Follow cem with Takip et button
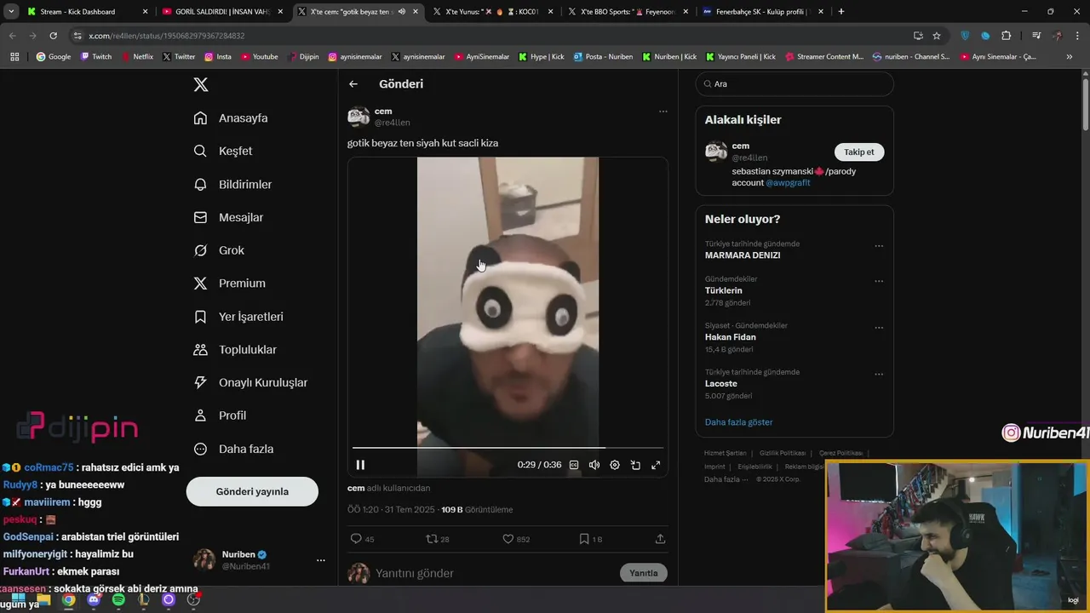1090x613 pixels. coord(859,152)
